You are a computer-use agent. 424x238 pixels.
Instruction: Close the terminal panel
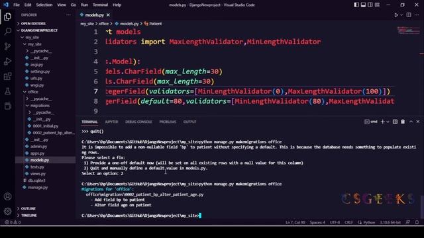[x=418, y=122]
